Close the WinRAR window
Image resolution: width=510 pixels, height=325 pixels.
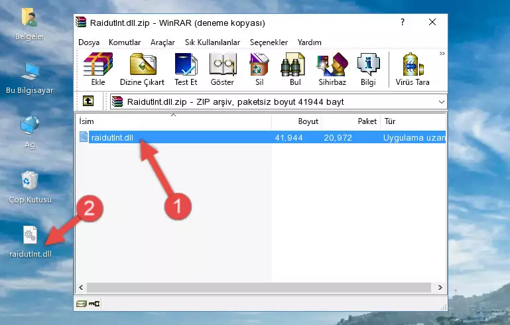pos(432,22)
